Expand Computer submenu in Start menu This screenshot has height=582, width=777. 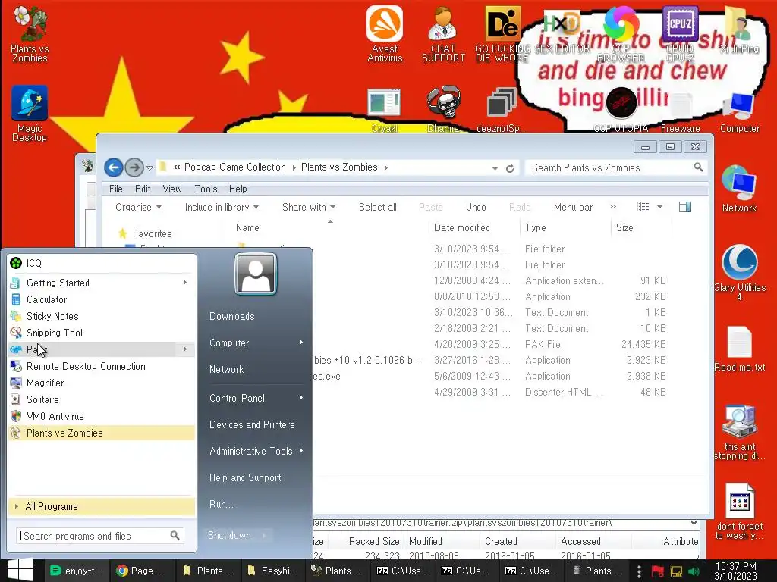[300, 343]
